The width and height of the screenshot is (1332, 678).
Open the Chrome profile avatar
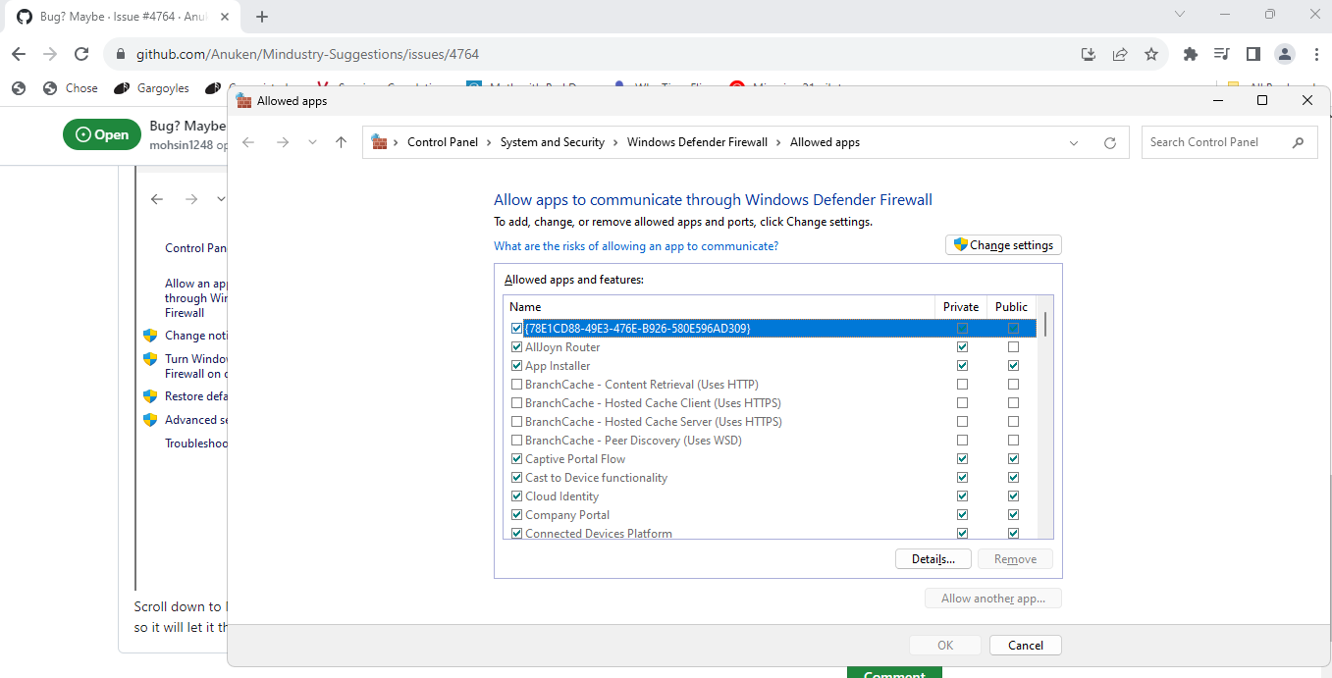tap(1285, 55)
